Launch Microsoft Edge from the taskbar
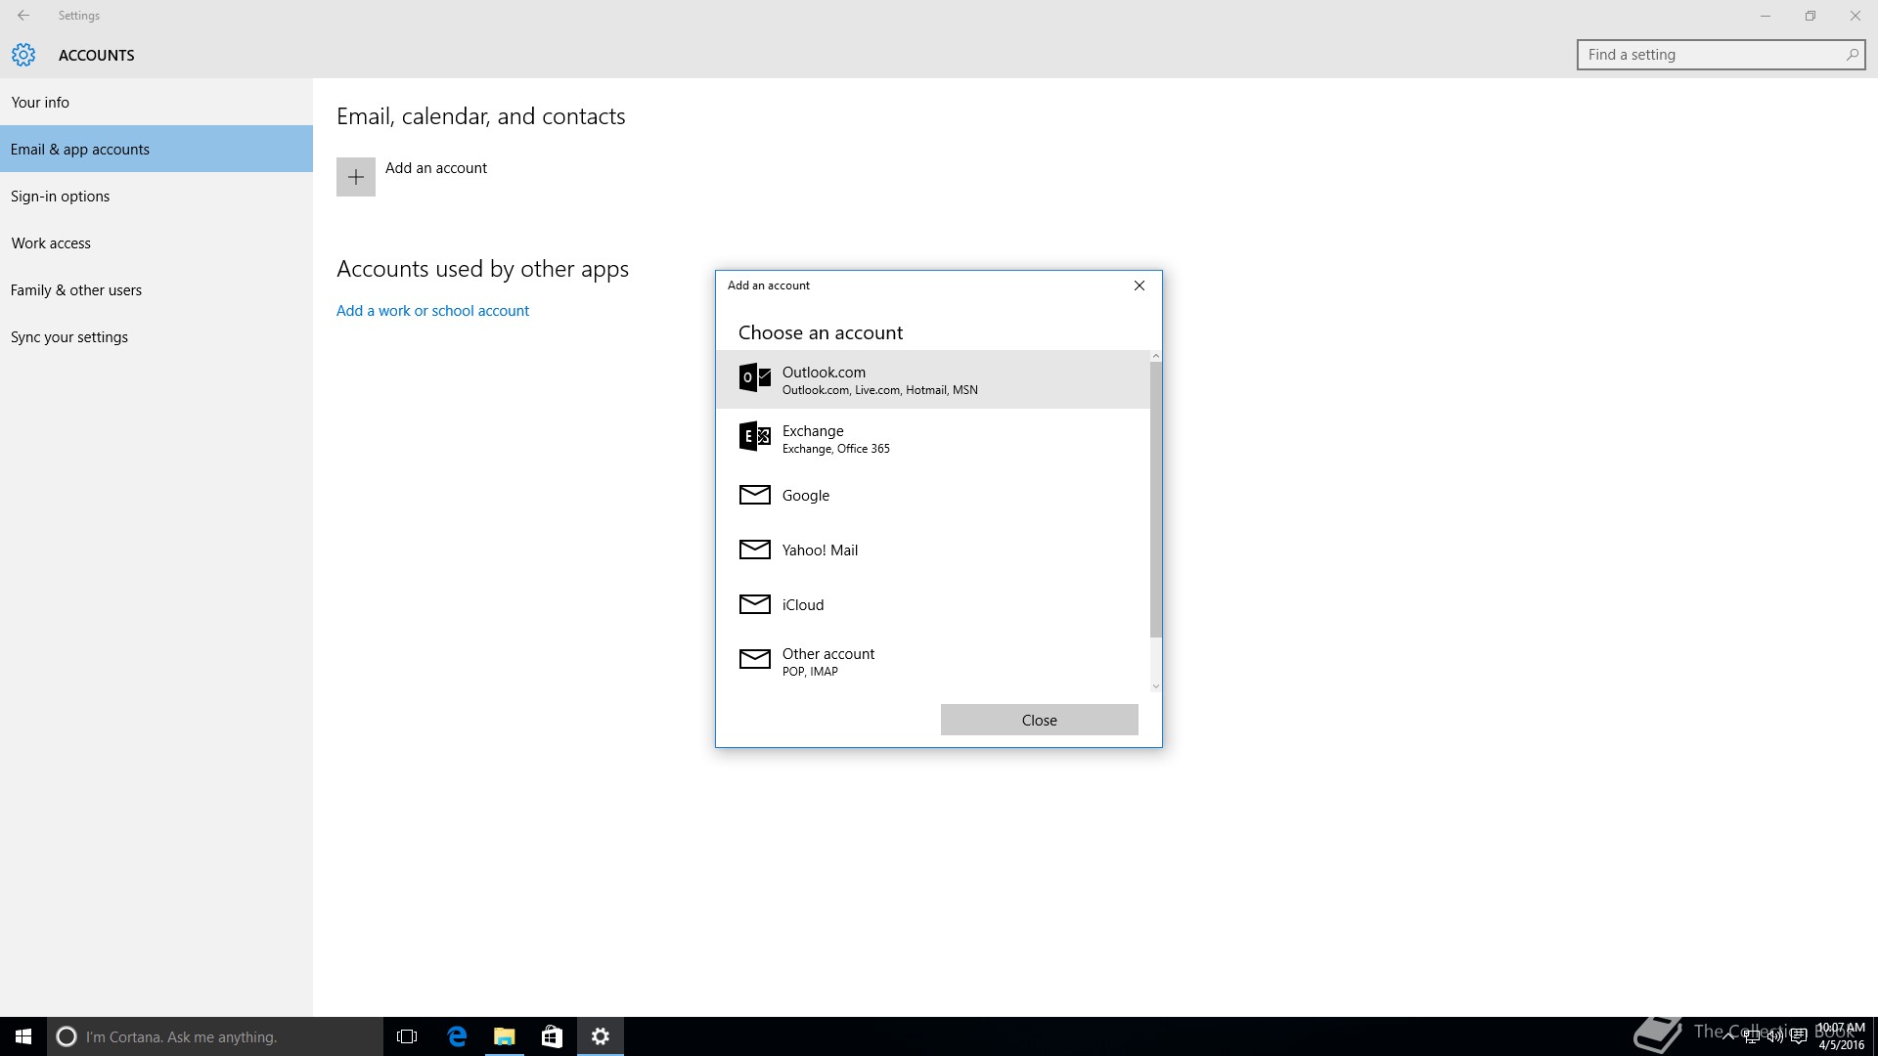The image size is (1878, 1056). 457,1036
